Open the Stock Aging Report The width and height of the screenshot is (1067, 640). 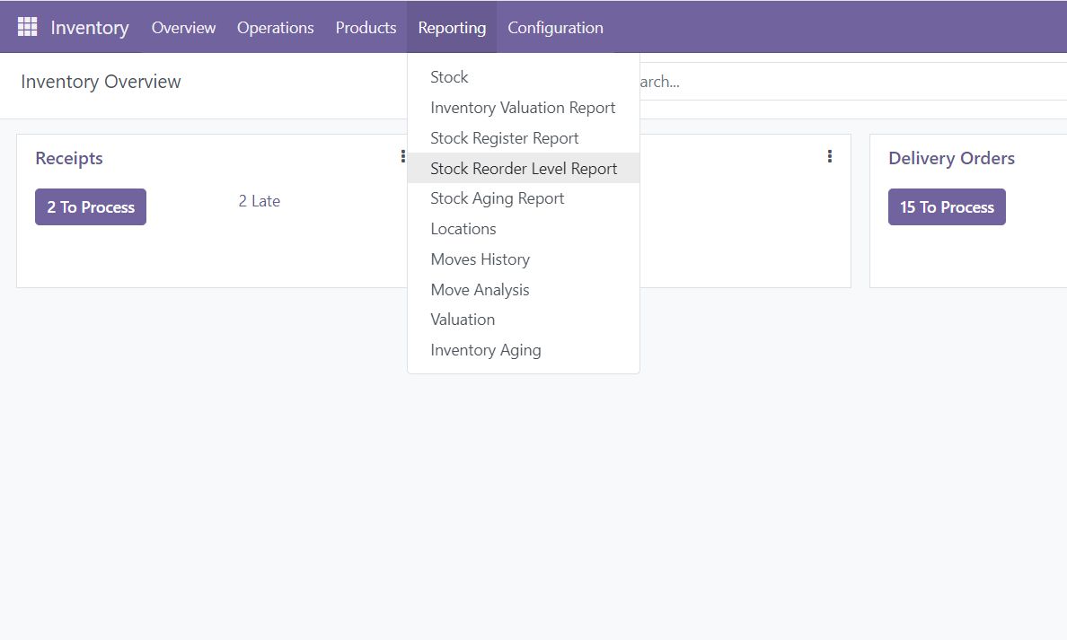tap(498, 198)
